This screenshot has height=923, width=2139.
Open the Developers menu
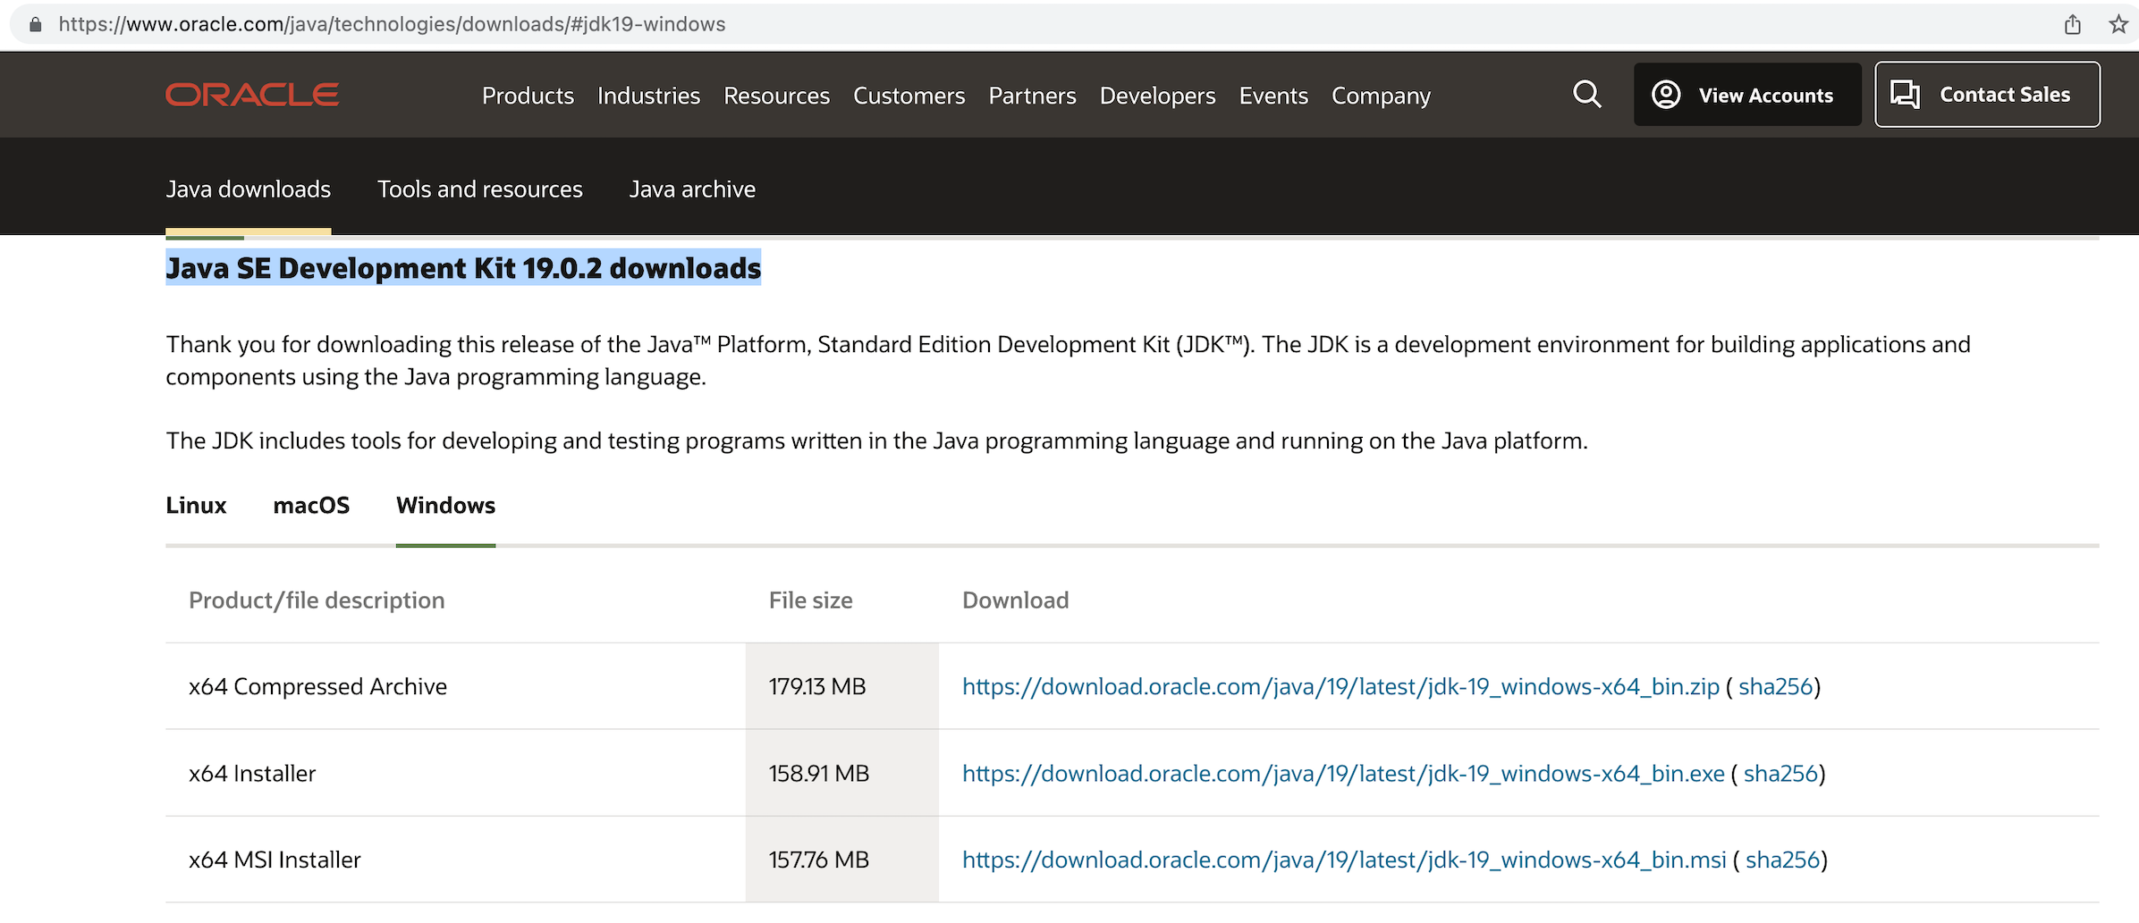1157,96
